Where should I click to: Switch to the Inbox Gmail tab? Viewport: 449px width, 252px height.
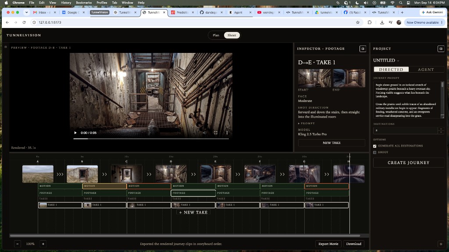[x=44, y=12]
